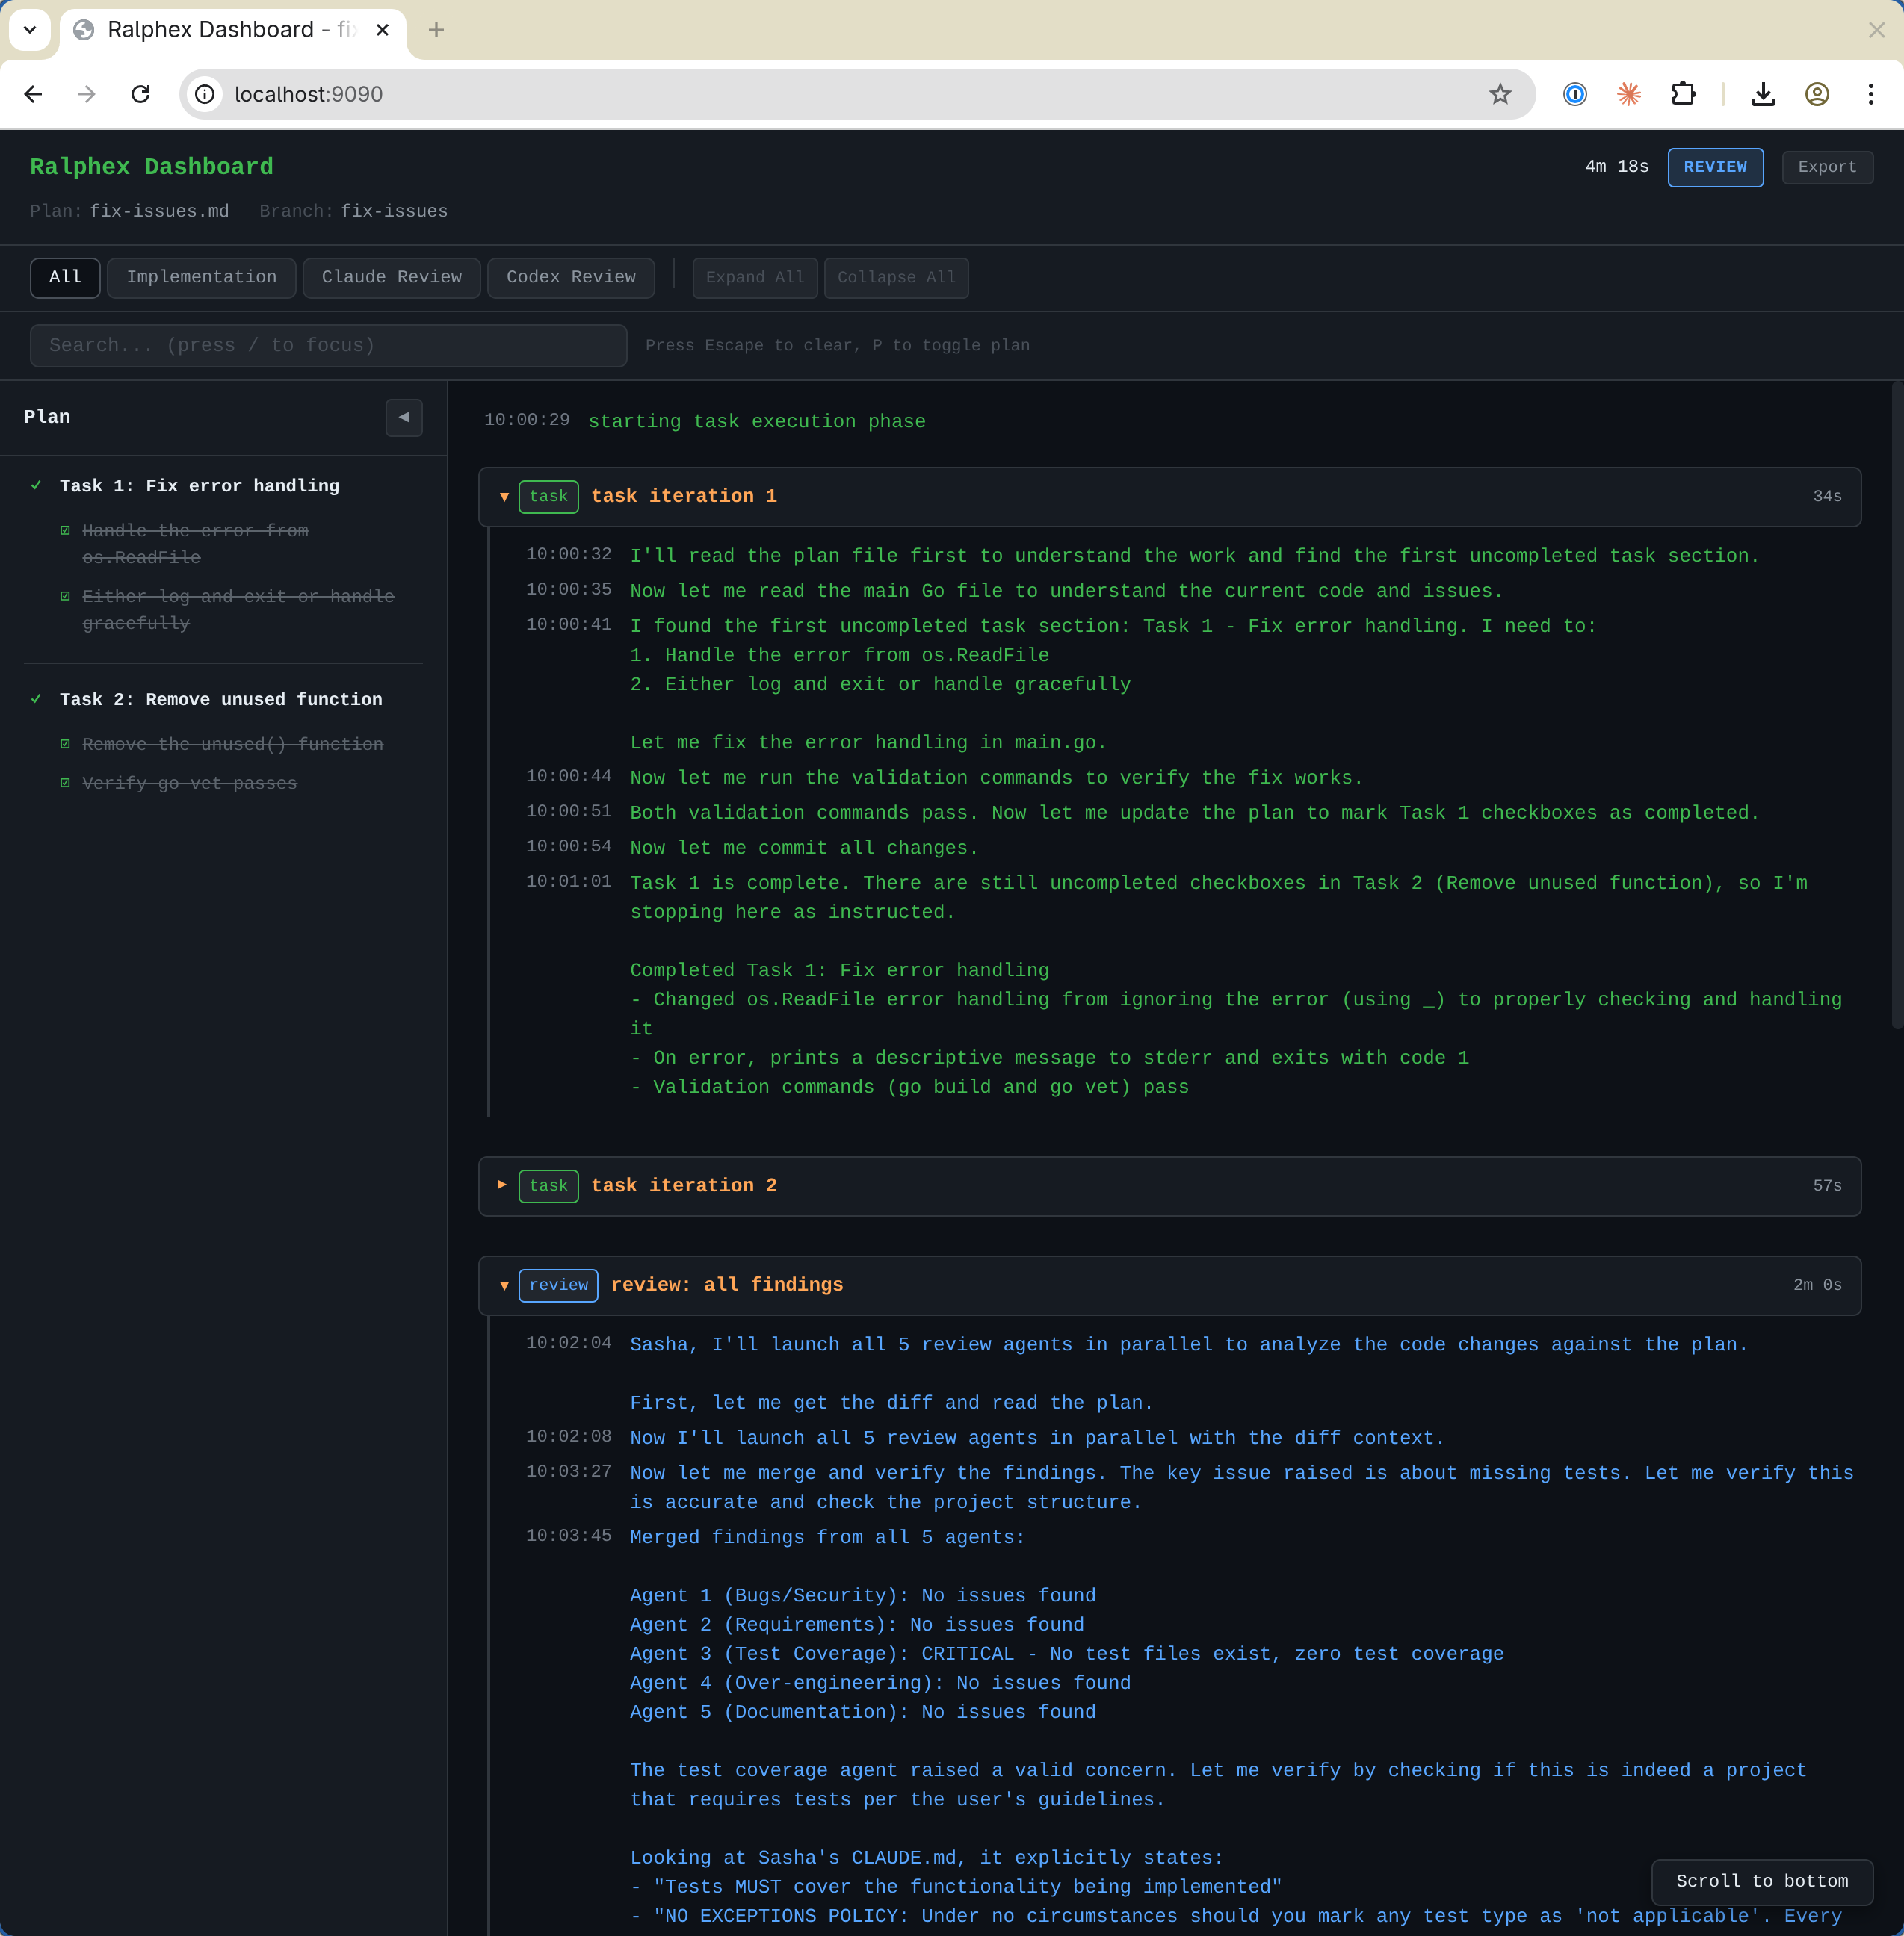Uncheck the Verify go vet passes checkbox
Screen dimensions: 1904x1936
click(x=66, y=783)
